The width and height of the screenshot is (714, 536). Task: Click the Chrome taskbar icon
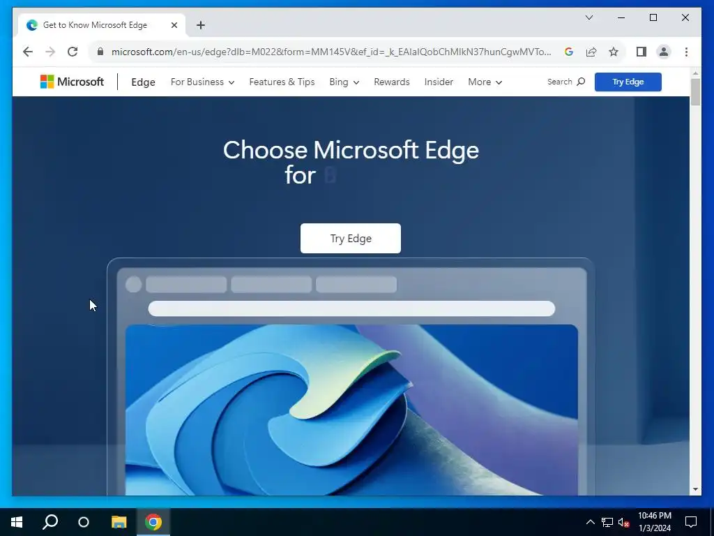[x=153, y=522]
